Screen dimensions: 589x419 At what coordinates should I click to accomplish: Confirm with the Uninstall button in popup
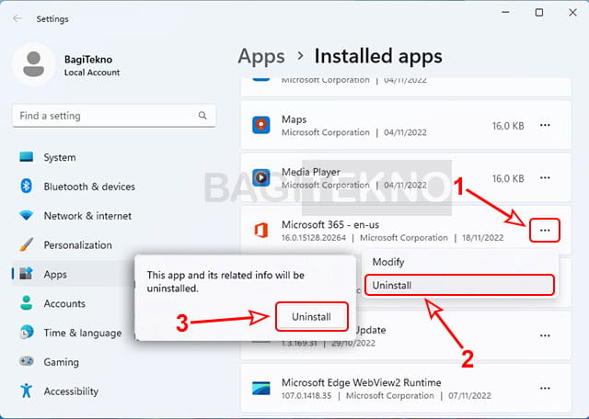(x=311, y=317)
